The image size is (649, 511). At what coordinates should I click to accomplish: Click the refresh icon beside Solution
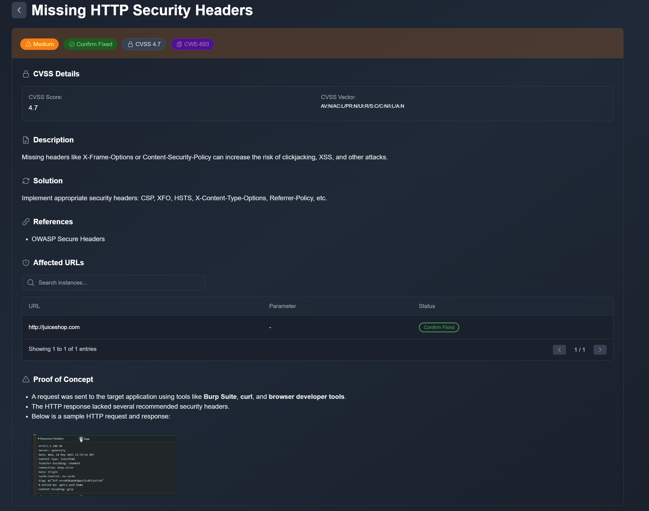pyautogui.click(x=26, y=181)
